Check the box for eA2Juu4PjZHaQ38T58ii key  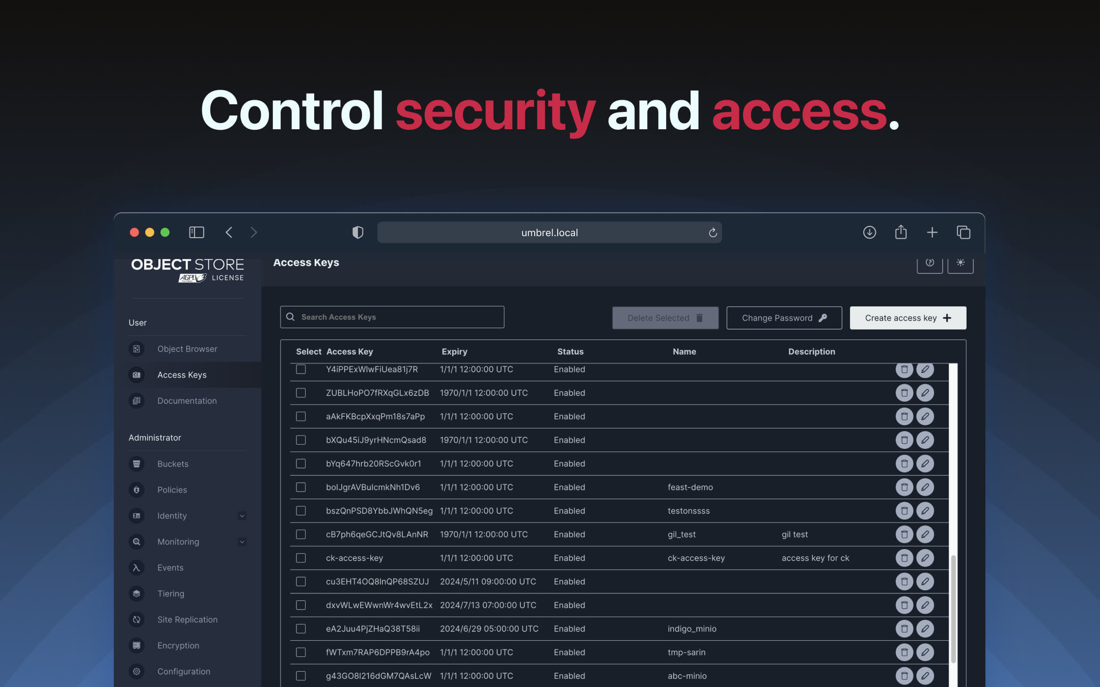coord(301,628)
